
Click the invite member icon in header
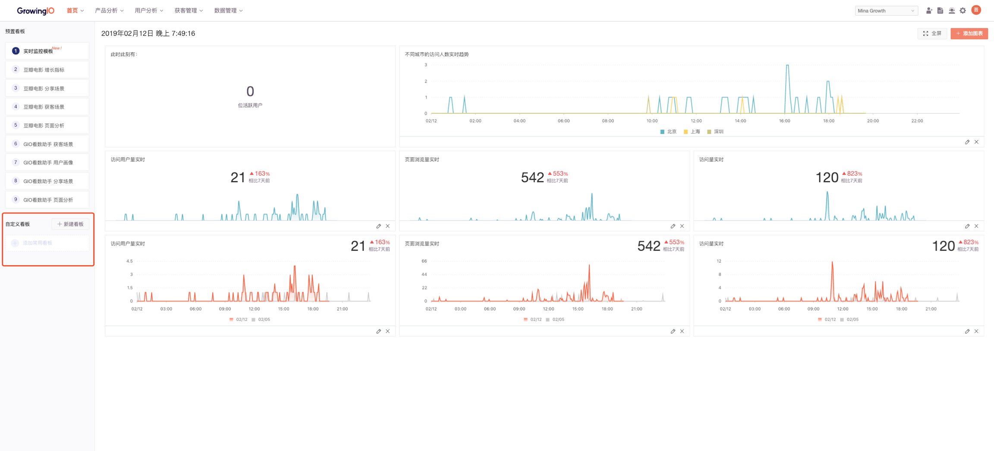[x=929, y=11]
